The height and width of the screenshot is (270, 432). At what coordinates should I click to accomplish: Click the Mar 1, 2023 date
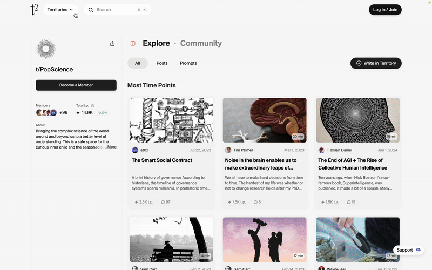click(294, 150)
